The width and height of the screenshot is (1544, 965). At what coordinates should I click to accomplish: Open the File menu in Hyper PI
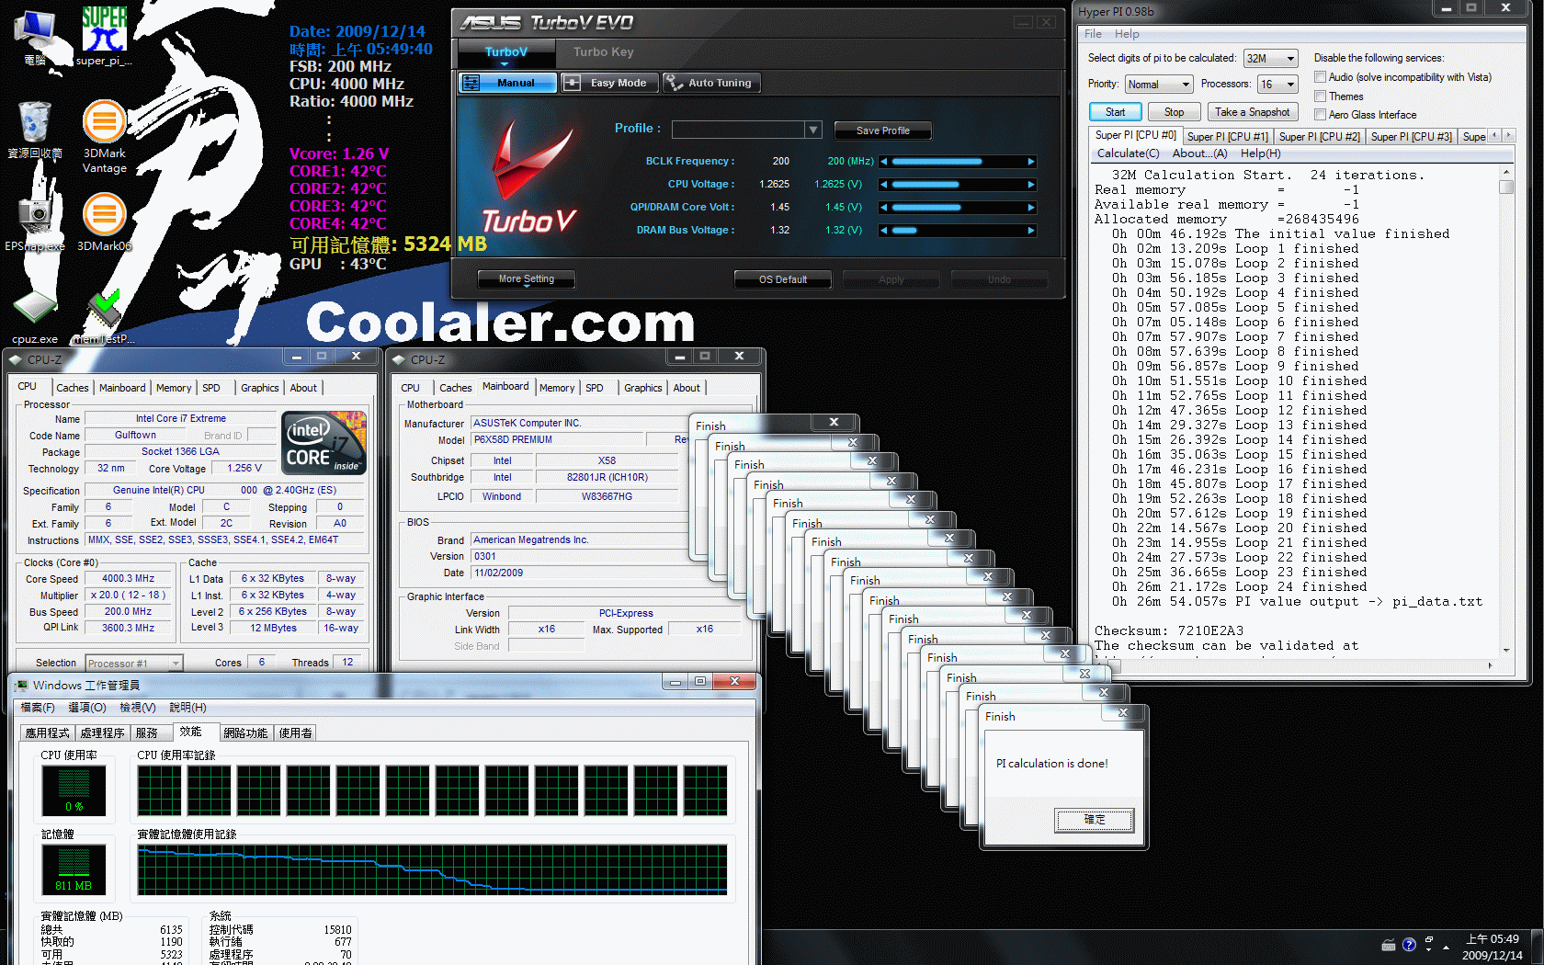click(1093, 34)
